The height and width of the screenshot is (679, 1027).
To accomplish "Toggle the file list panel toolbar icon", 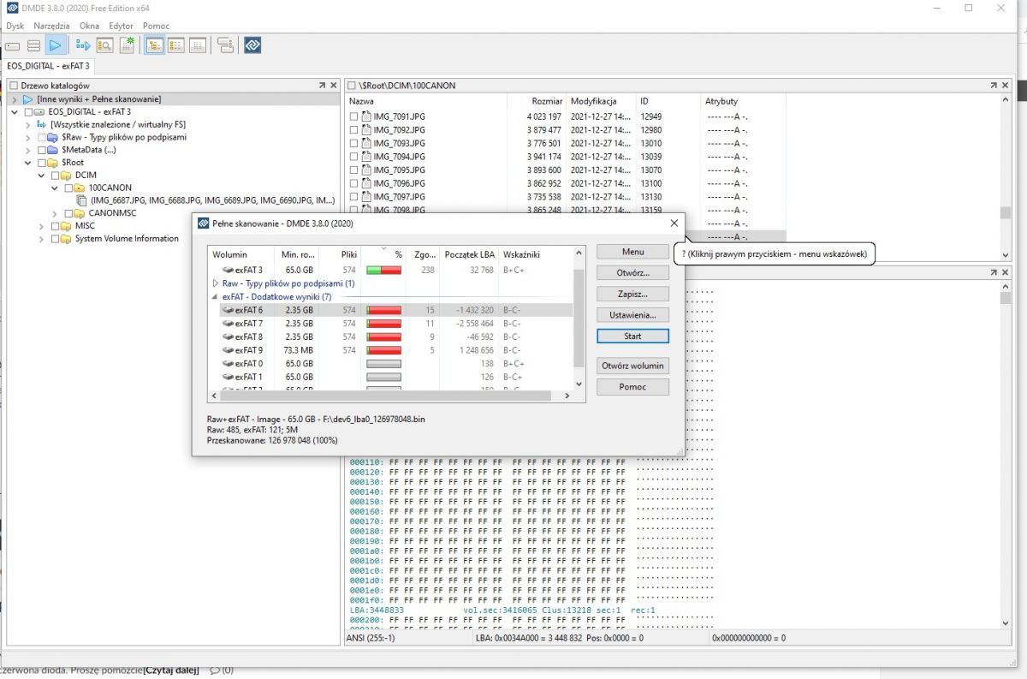I will pyautogui.click(x=176, y=45).
